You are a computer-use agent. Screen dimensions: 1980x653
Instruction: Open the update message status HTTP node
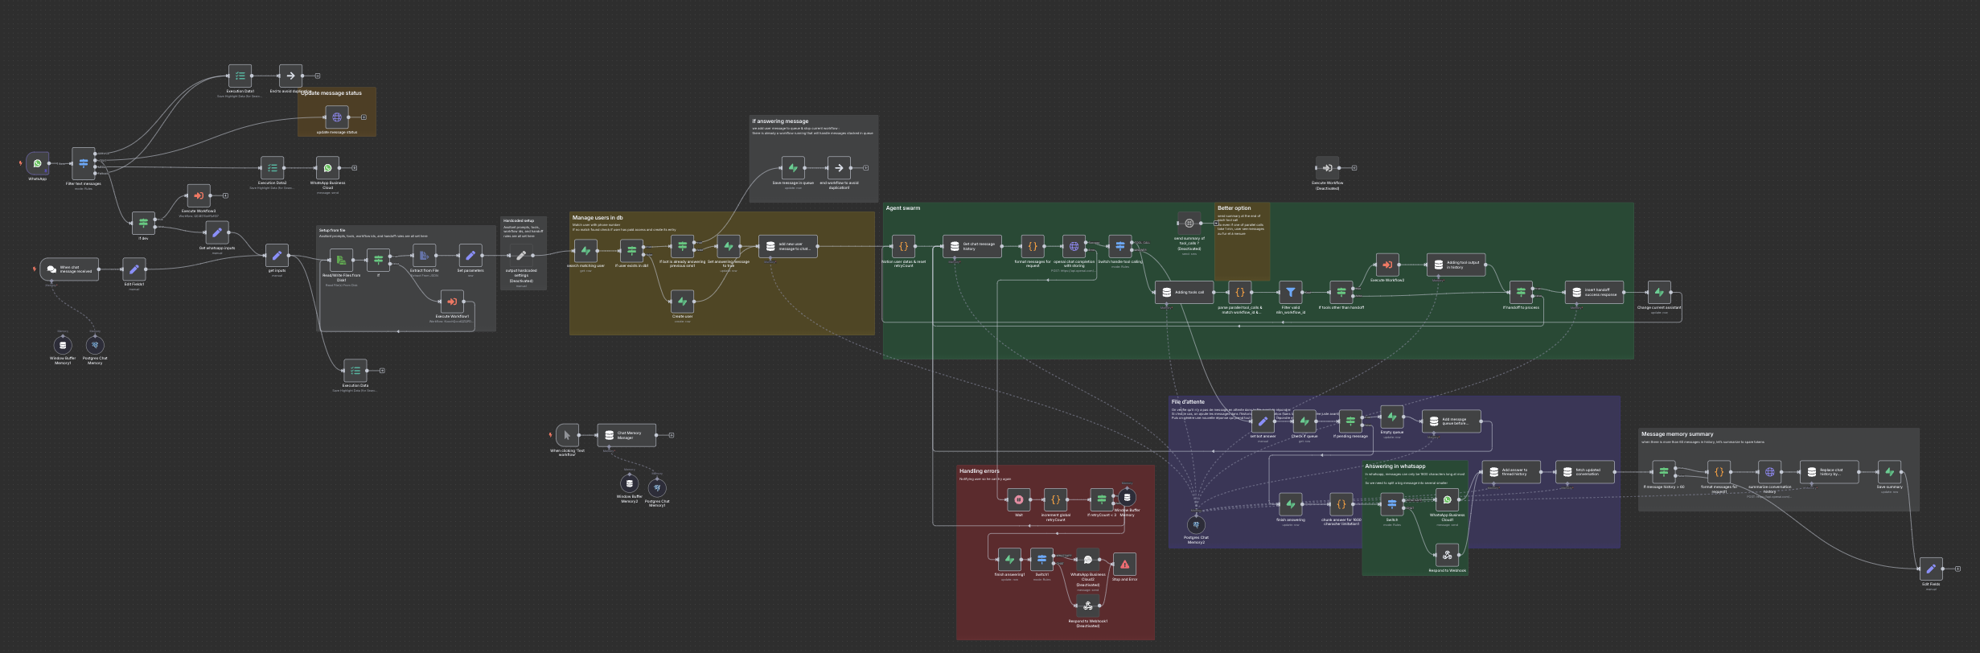pyautogui.click(x=336, y=117)
